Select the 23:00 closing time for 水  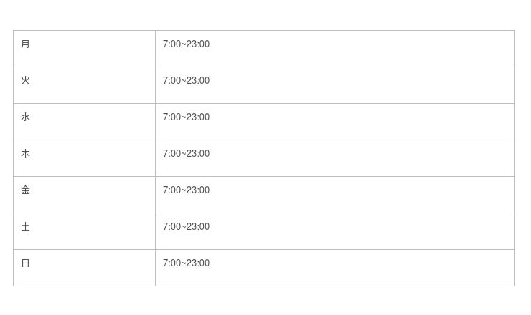point(198,117)
